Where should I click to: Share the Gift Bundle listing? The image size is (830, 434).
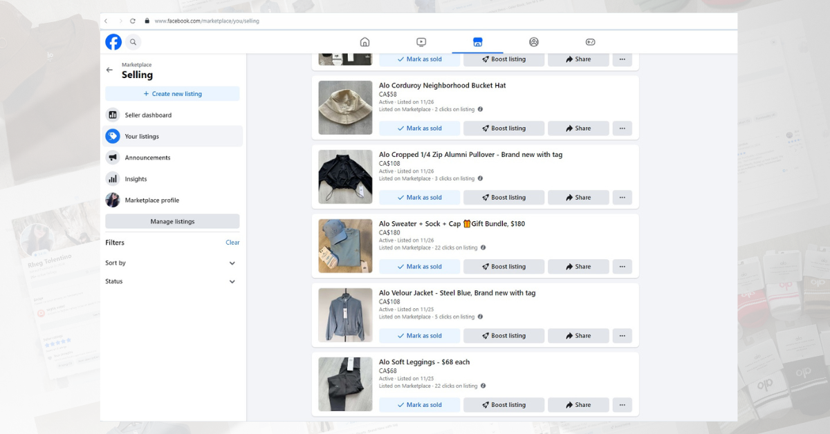[578, 267]
